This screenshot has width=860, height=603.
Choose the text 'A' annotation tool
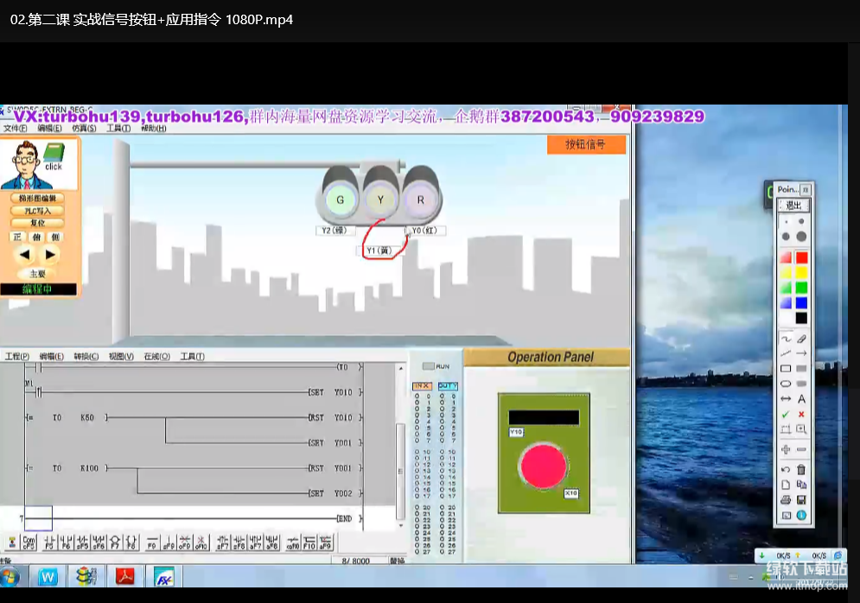coord(801,399)
